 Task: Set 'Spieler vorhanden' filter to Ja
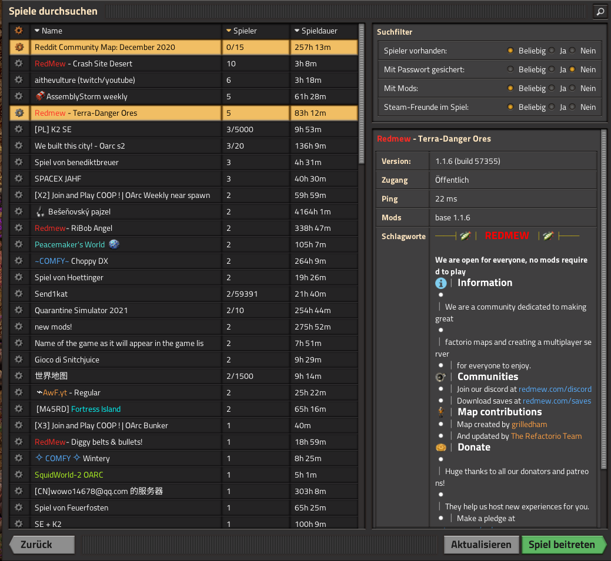click(552, 51)
